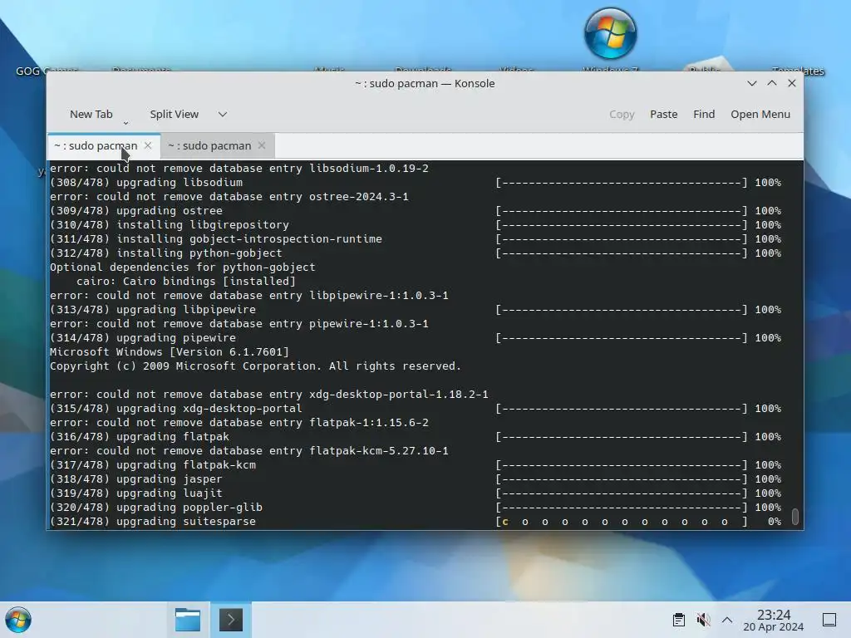Image resolution: width=851 pixels, height=638 pixels.
Task: Click the Copy toolbar button
Action: click(x=622, y=115)
